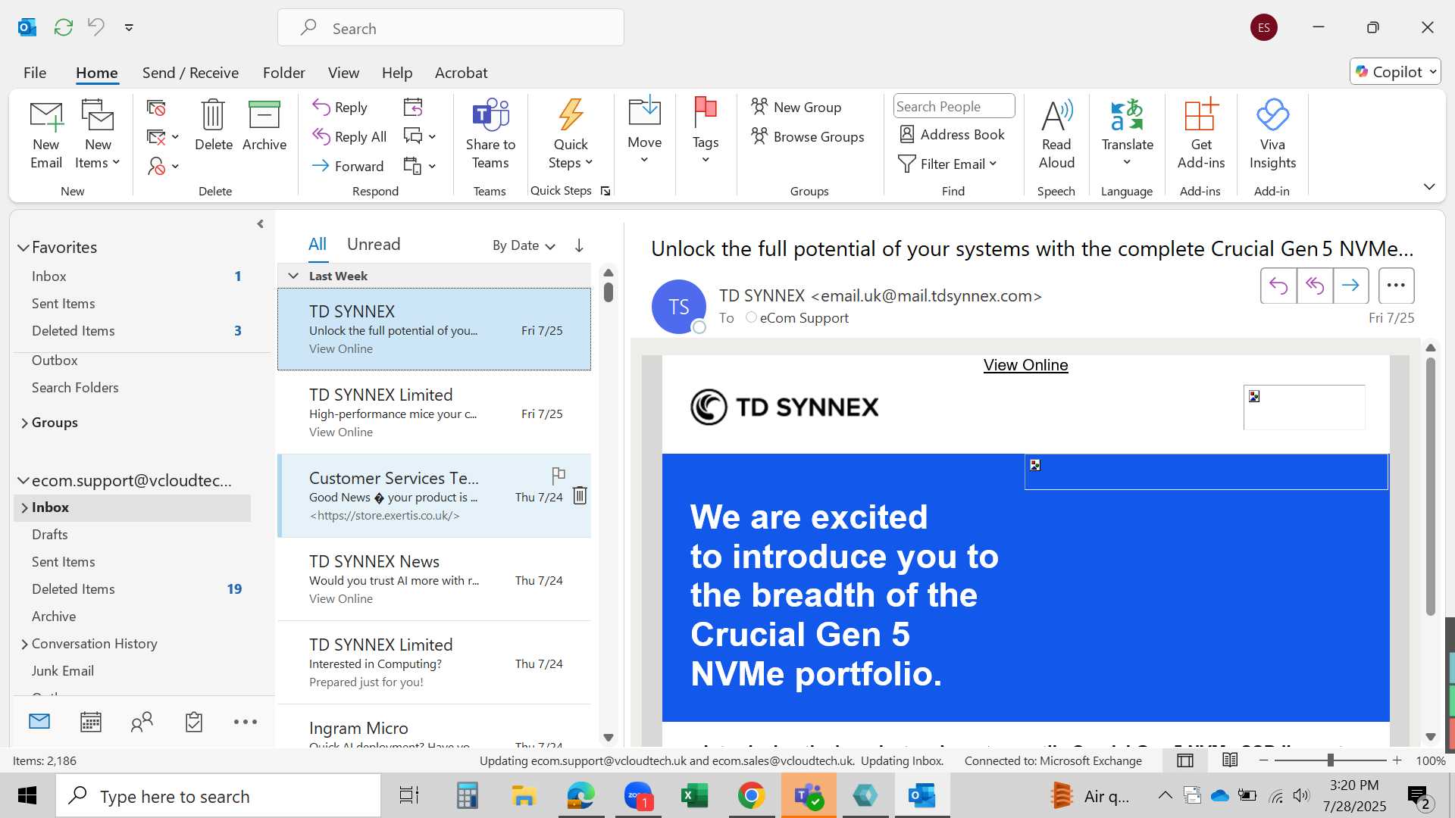The image size is (1455, 818).
Task: Open the Tags flag menu
Action: 706,132
